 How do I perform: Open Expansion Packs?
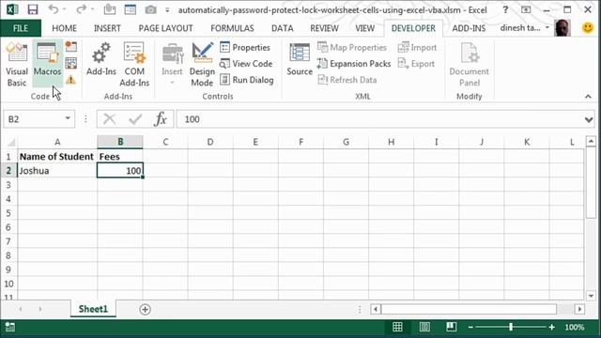pyautogui.click(x=354, y=64)
